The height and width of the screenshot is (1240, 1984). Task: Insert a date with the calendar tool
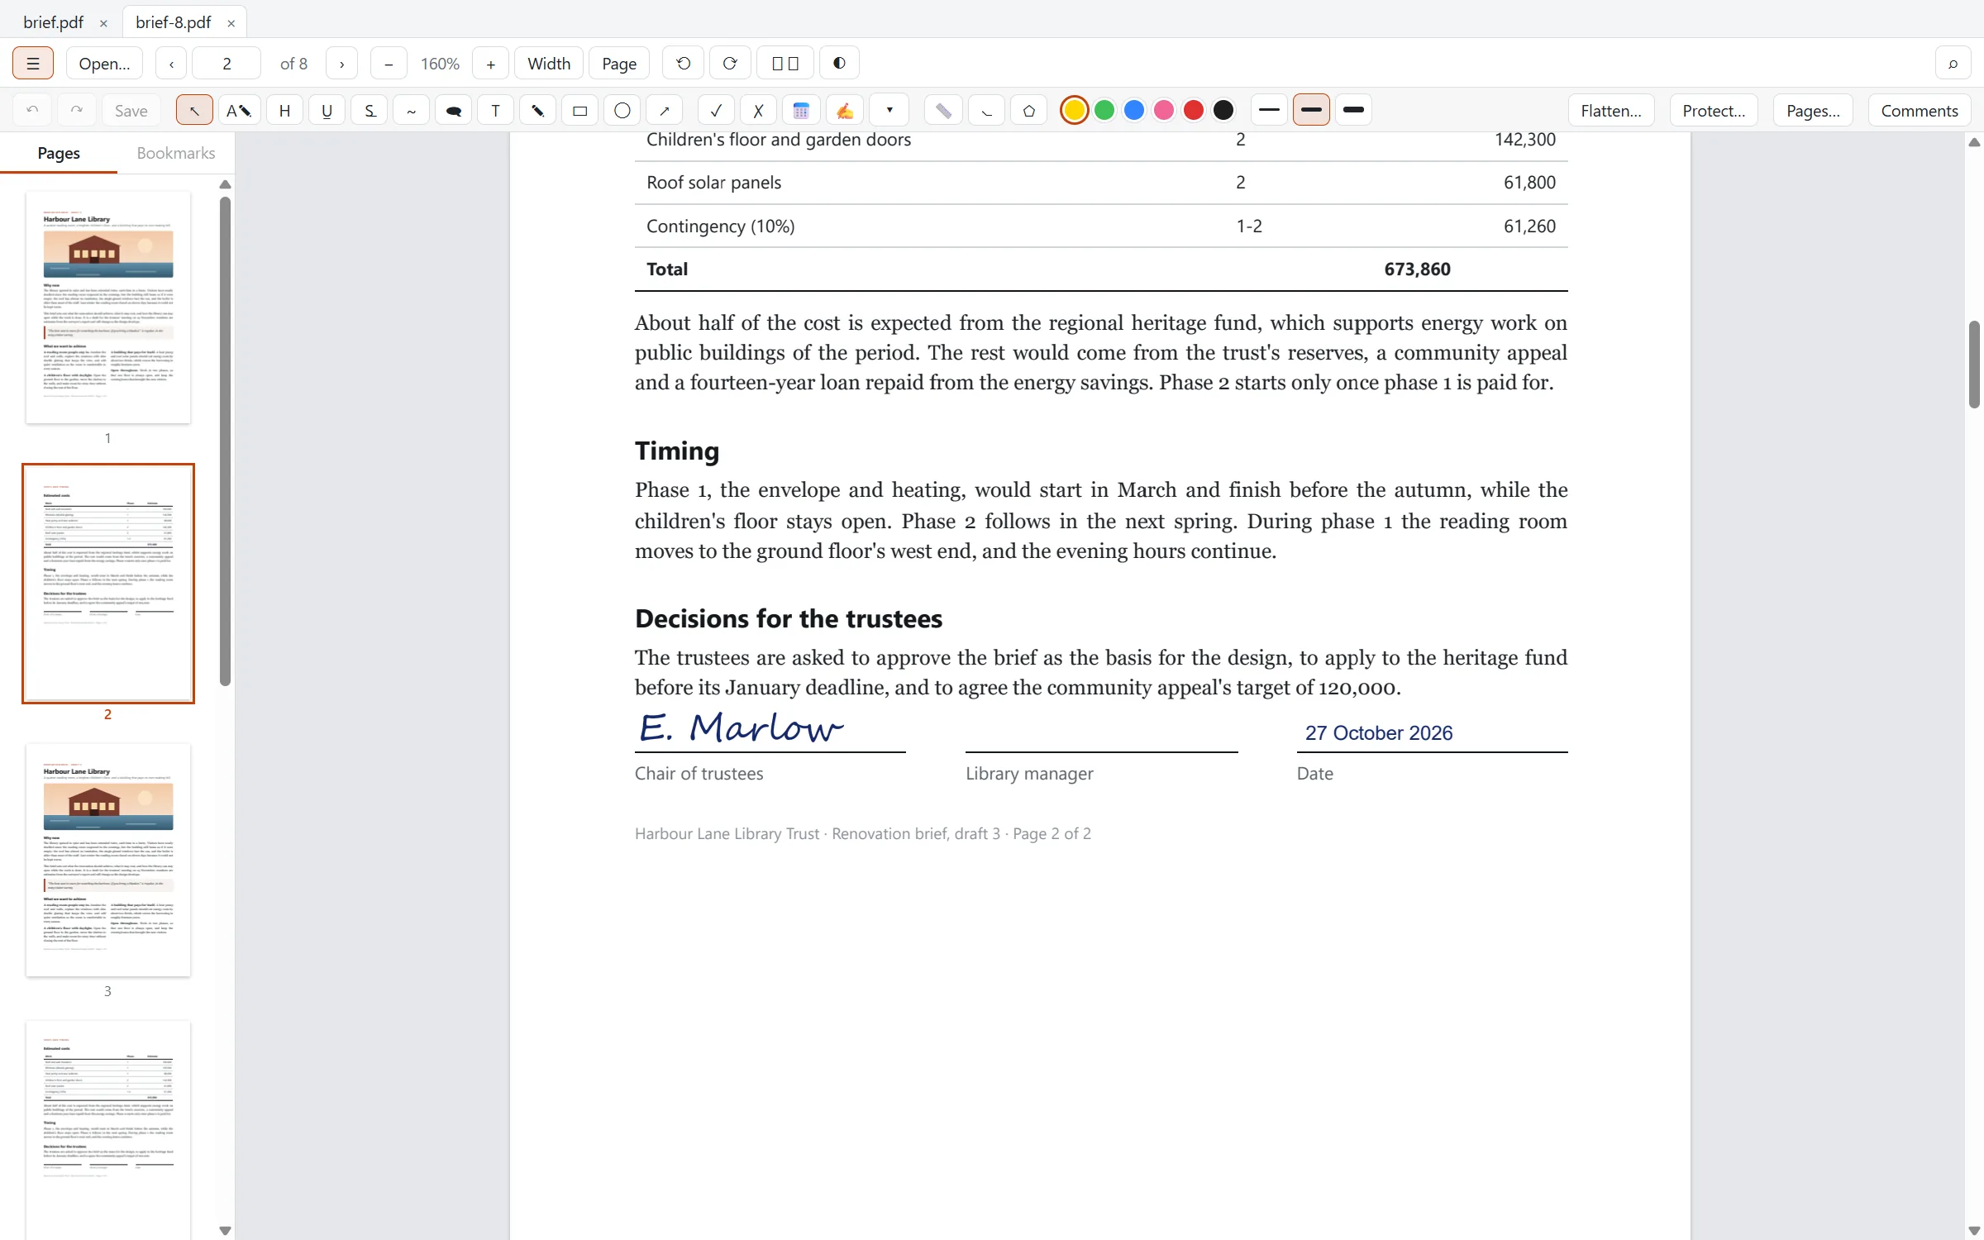pos(801,110)
